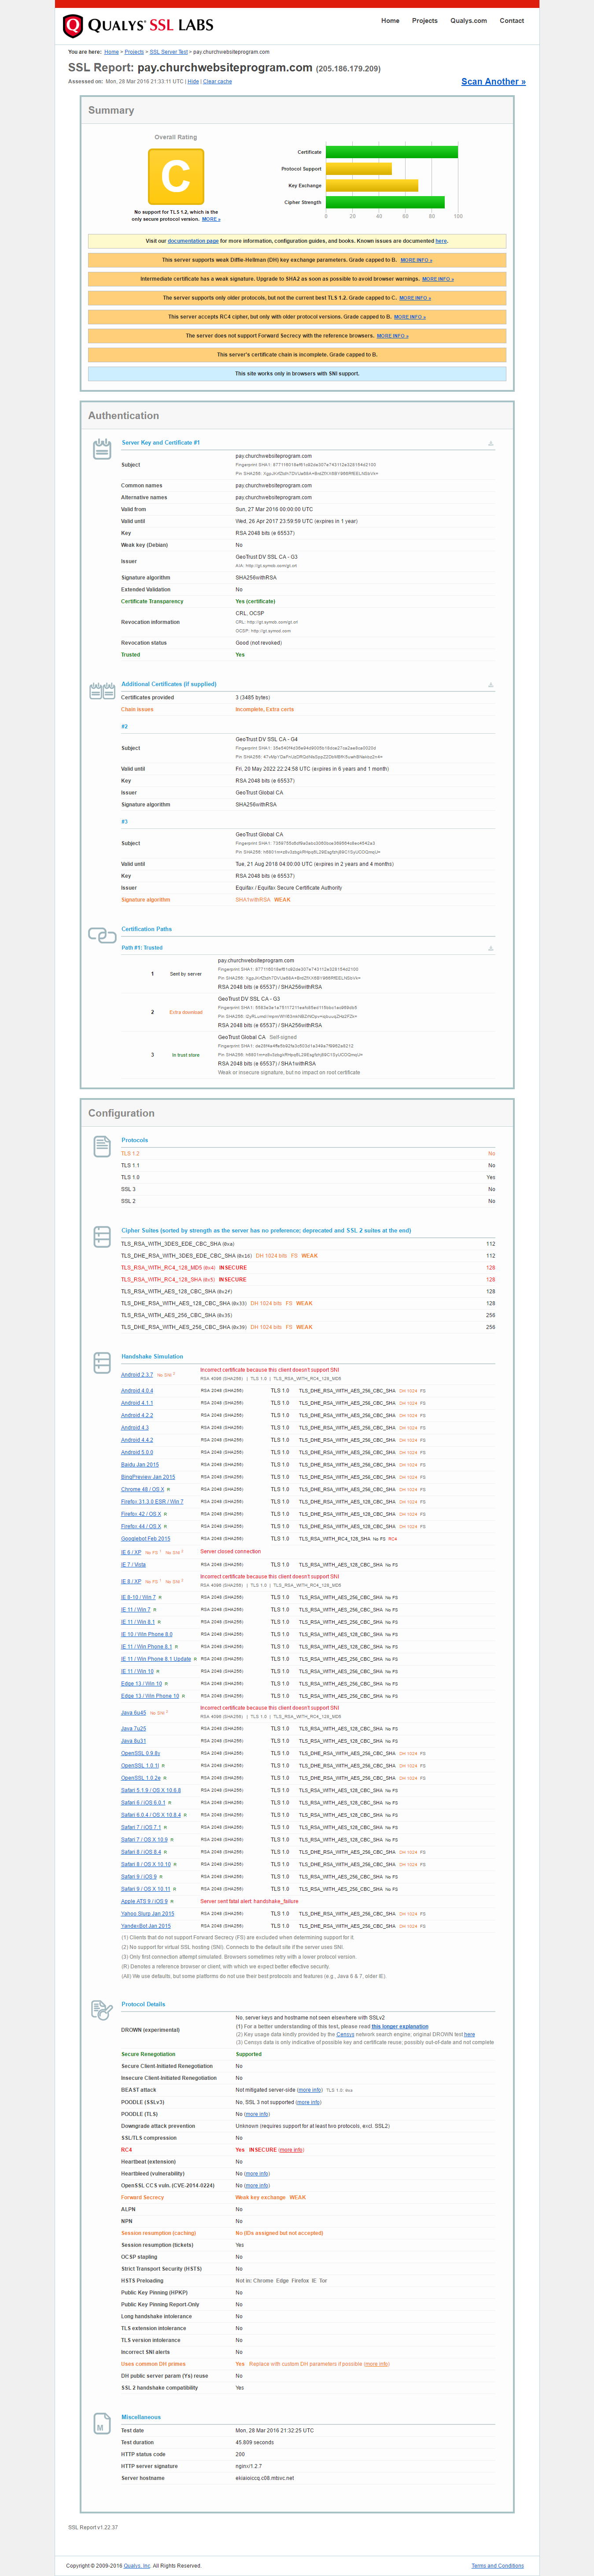Click the yellow Protocol Support score bar
Screen dimensions: 594x2576
click(359, 169)
